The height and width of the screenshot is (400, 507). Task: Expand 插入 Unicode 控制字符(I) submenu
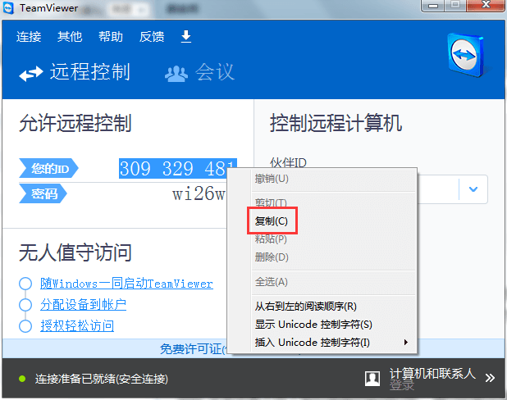pyautogui.click(x=333, y=342)
